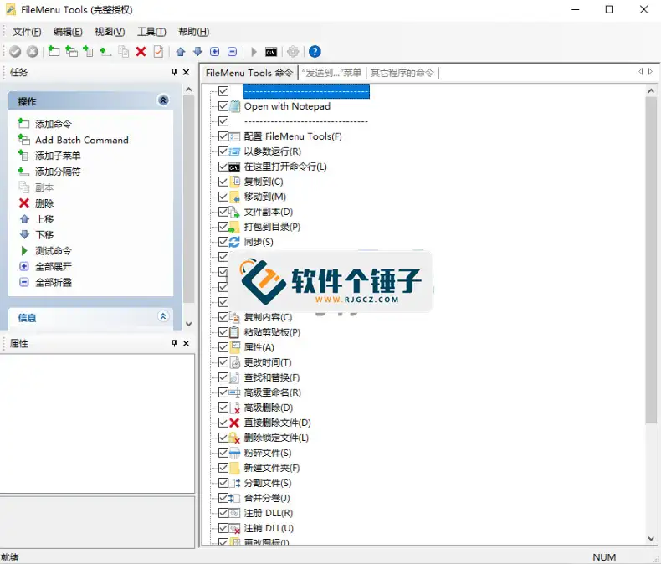Toggle the 移动到(M) checkbox
Image resolution: width=661 pixels, height=564 pixels.
tap(223, 197)
